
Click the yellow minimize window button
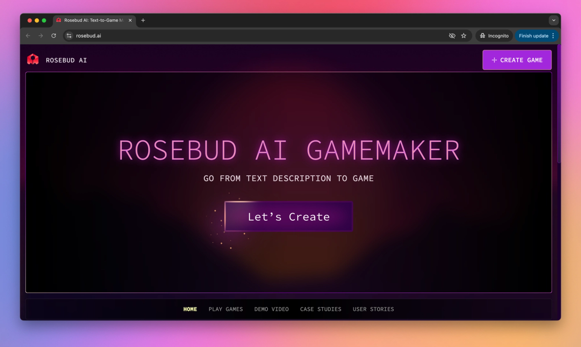37,20
